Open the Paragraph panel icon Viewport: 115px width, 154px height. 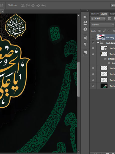(85, 44)
